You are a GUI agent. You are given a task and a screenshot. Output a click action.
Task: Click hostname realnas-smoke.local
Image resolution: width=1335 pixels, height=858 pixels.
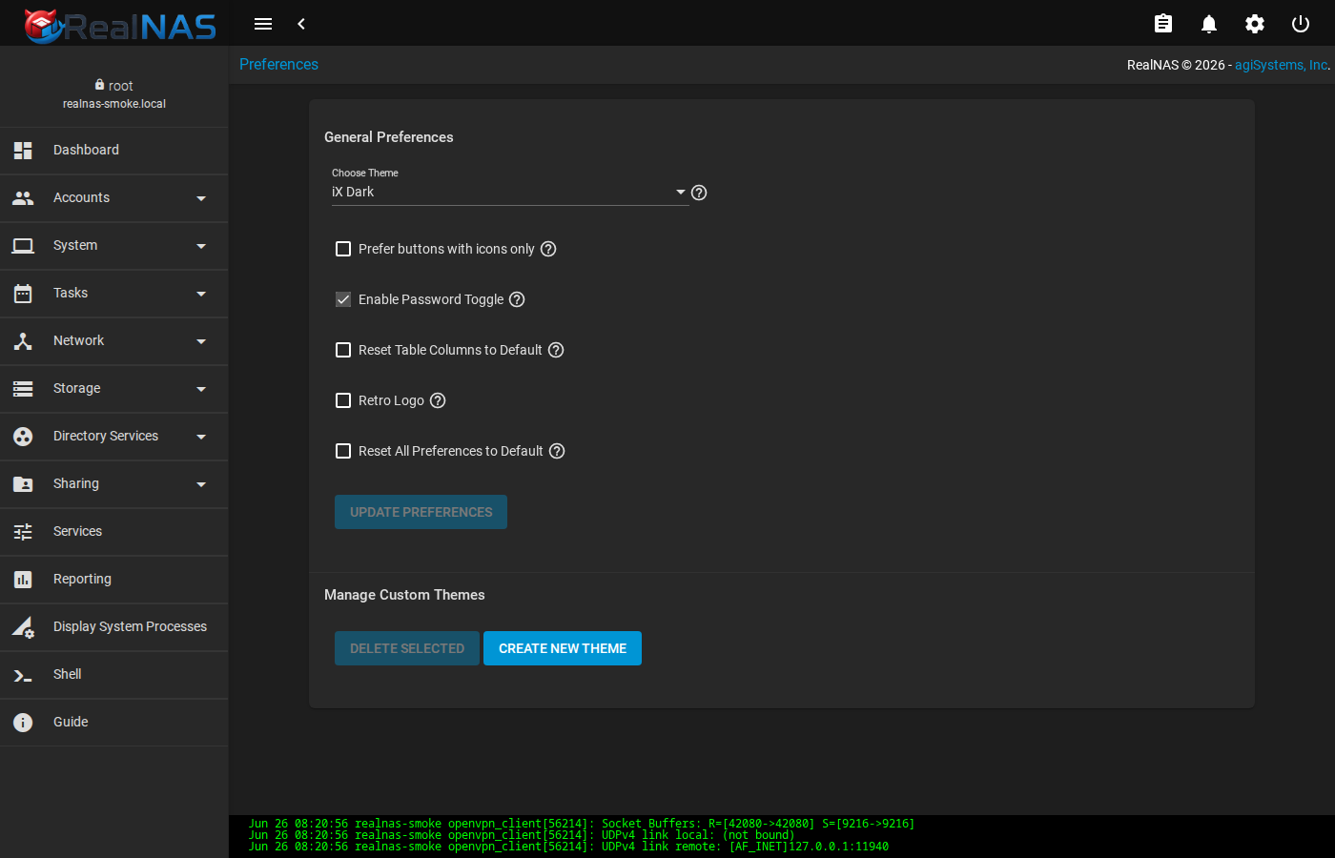(114, 104)
